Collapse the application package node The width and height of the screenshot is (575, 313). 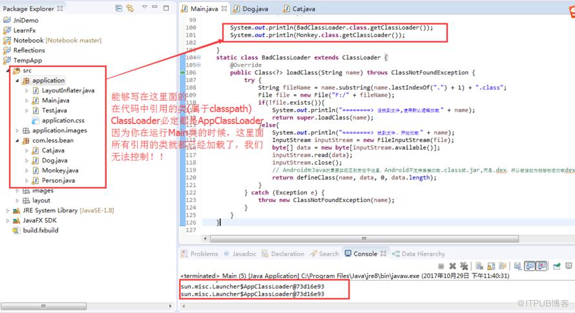pos(17,80)
